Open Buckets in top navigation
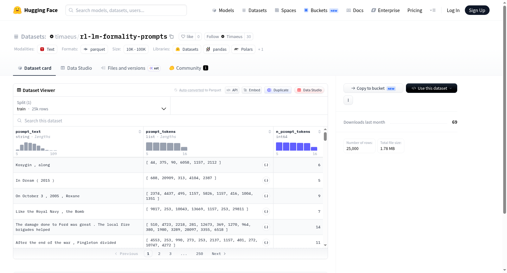Viewport: 507px width, 273px height. [321, 10]
